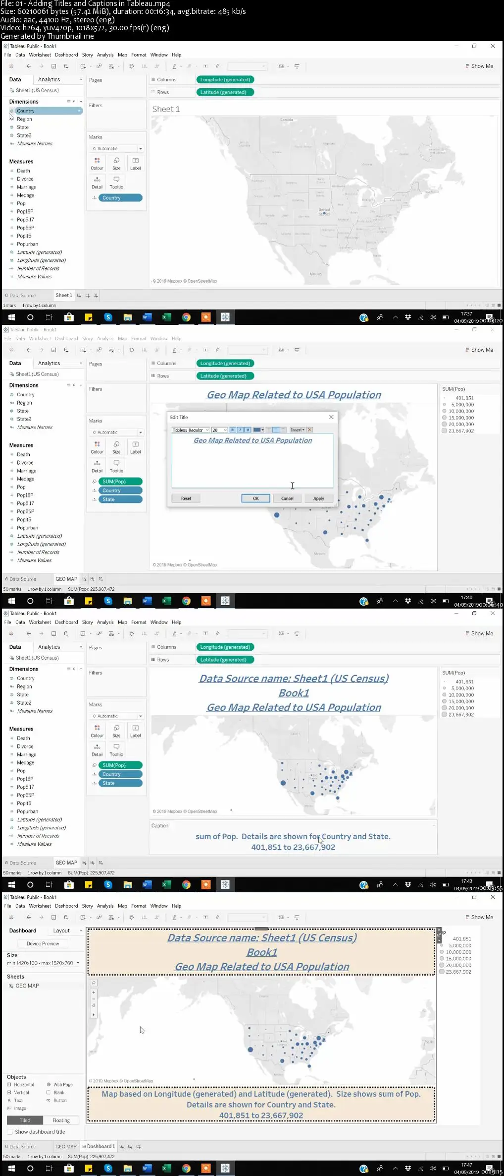This screenshot has height=1176, width=504.
Task: Close the Edit Title dialog
Action: [331, 417]
